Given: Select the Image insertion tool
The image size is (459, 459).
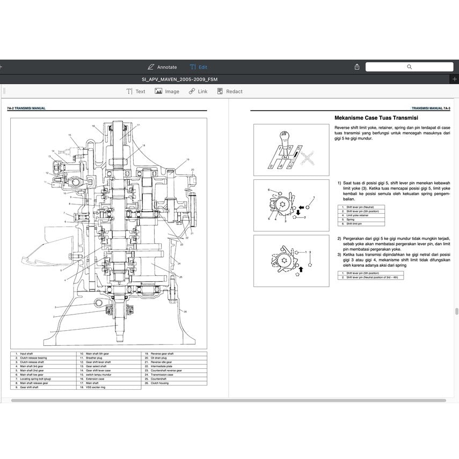Looking at the screenshot, I should click(167, 91).
